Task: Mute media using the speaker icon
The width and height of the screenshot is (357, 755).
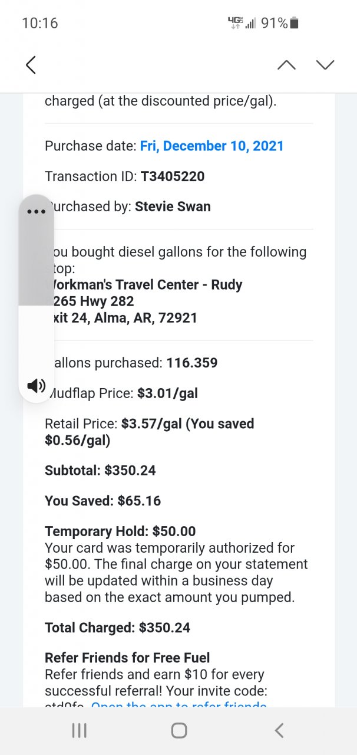Action: [37, 386]
